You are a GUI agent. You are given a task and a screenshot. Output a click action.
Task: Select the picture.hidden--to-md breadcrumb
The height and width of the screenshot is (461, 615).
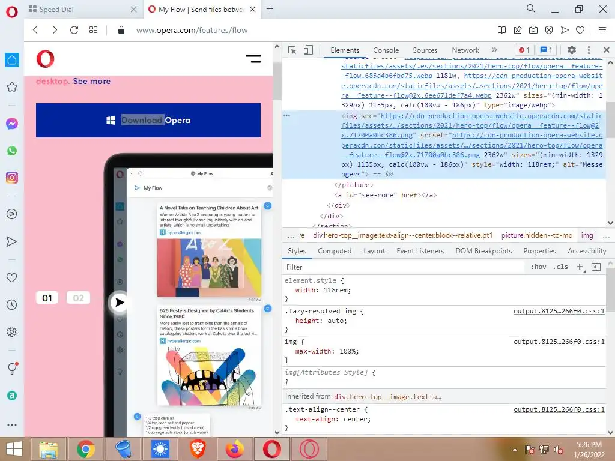(x=536, y=235)
